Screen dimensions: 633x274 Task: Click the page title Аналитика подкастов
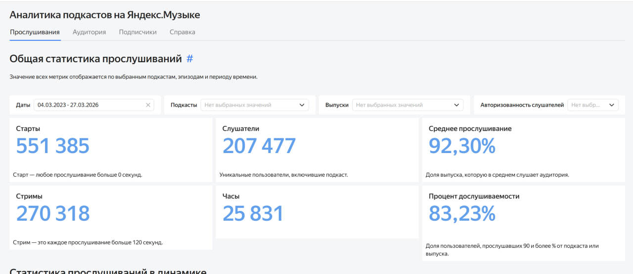(x=105, y=15)
